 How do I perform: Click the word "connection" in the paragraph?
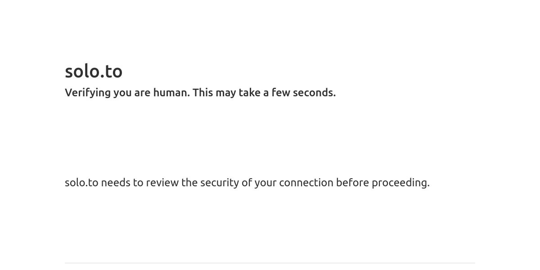(306, 183)
